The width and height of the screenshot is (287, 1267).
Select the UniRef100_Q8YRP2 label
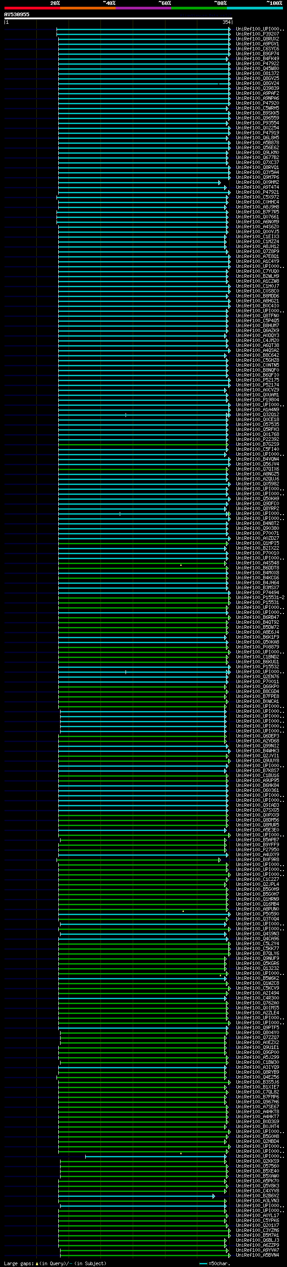[x=257, y=509]
